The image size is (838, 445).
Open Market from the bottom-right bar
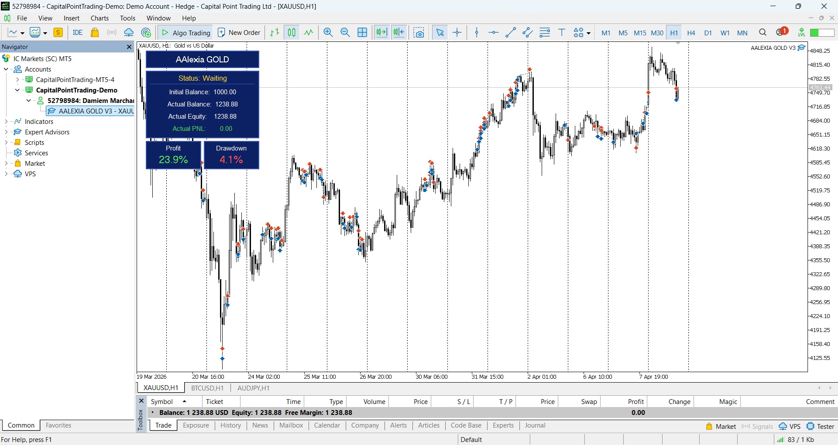click(721, 427)
